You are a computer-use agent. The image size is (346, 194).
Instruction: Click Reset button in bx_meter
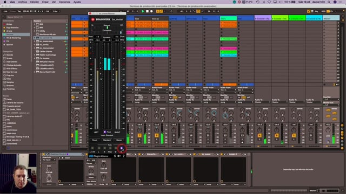(95, 140)
